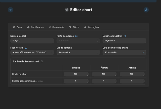Show info for Limites de itens no chart

(42, 61)
